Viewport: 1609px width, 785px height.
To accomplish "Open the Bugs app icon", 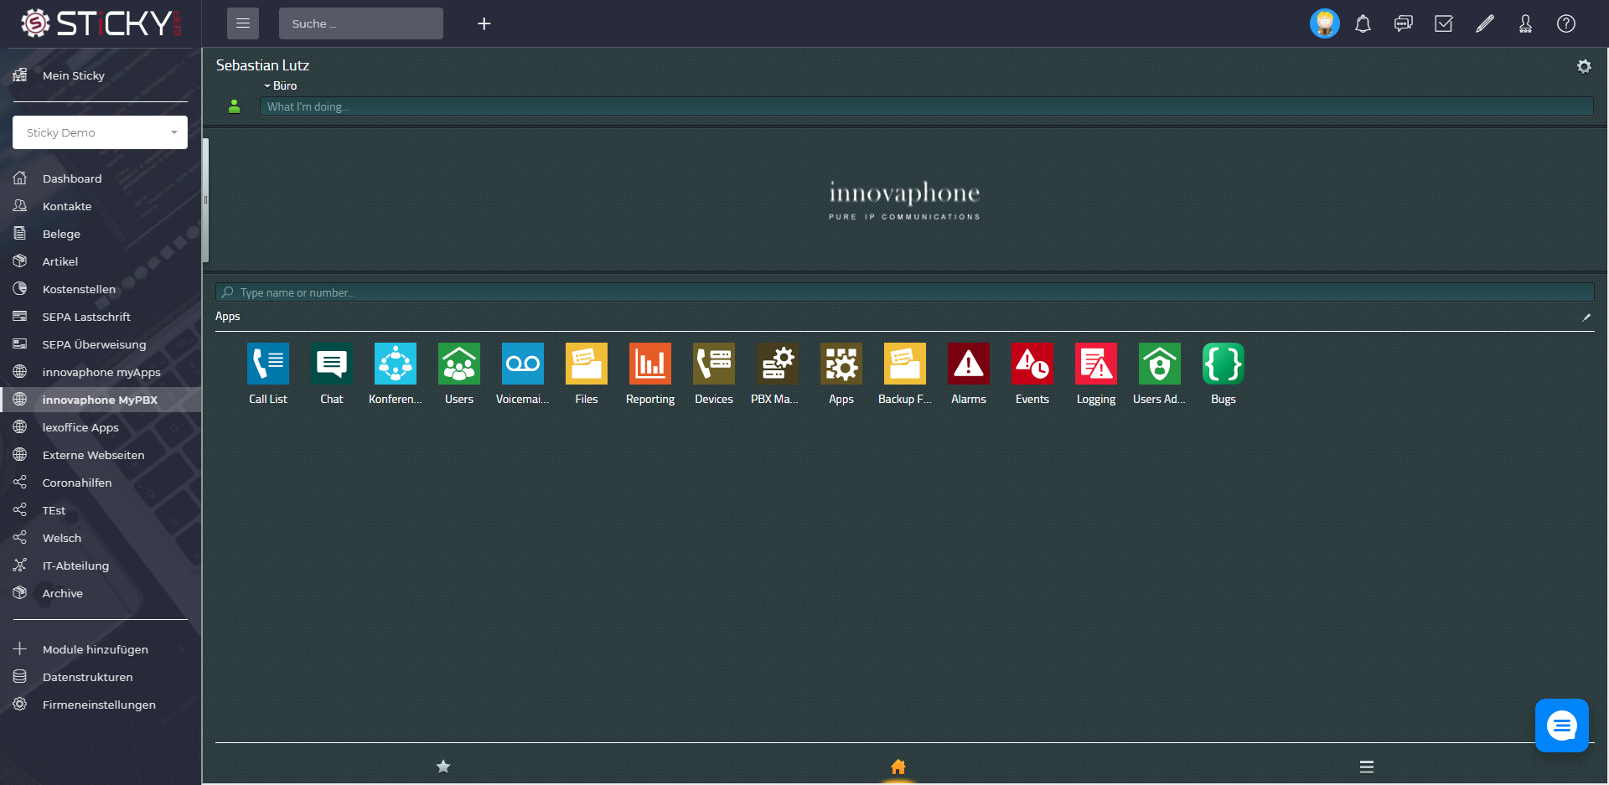I will [x=1224, y=364].
